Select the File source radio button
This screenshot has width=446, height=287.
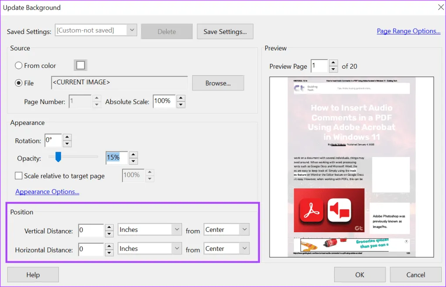click(x=19, y=83)
